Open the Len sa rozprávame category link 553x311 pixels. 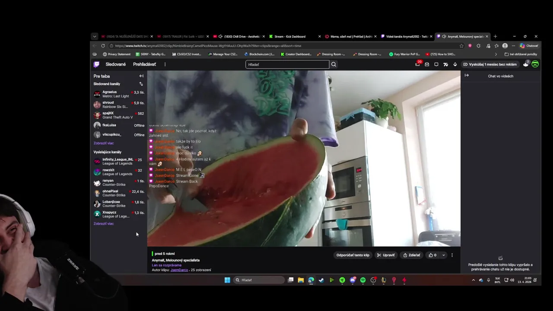click(167, 265)
